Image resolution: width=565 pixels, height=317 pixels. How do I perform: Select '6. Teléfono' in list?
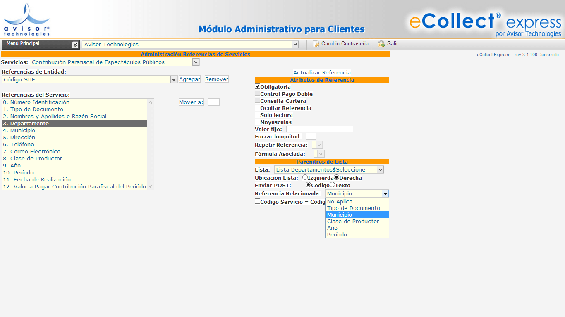tap(74, 144)
